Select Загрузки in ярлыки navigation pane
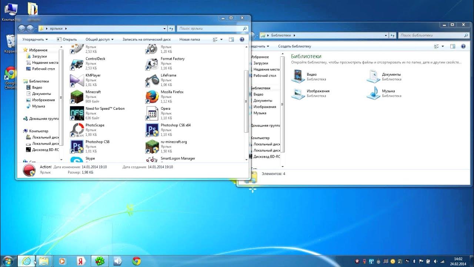Screen dimensions: 474x267 37,56
